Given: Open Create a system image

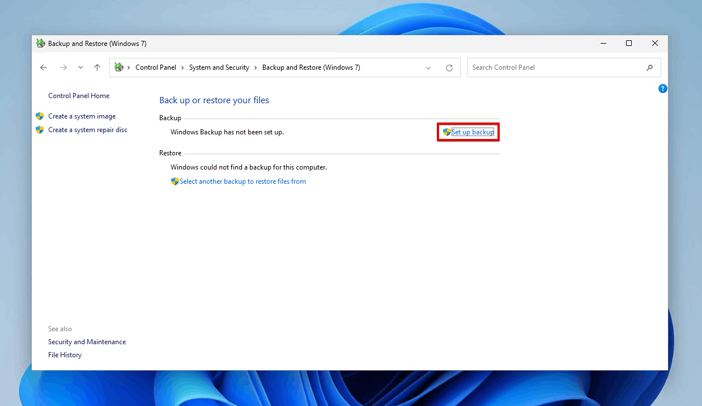Looking at the screenshot, I should click(82, 116).
